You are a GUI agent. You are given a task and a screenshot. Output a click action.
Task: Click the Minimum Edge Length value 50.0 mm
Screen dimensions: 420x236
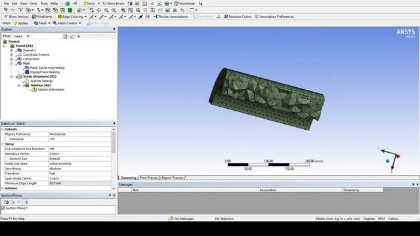coord(79,184)
